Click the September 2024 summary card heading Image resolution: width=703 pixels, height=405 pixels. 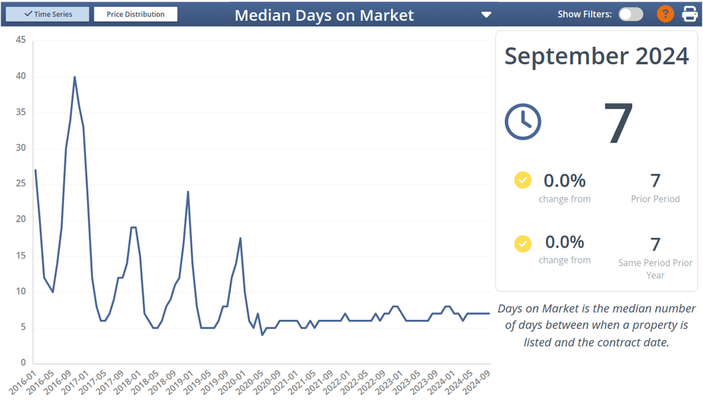point(596,56)
